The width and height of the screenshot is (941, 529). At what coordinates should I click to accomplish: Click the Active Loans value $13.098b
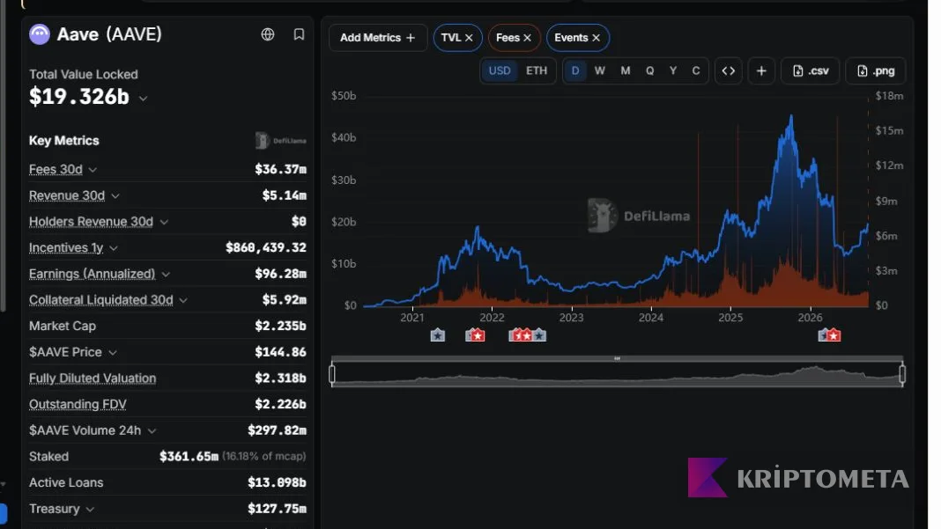click(277, 483)
